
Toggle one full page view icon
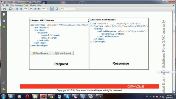pyautogui.click(x=57, y=9)
